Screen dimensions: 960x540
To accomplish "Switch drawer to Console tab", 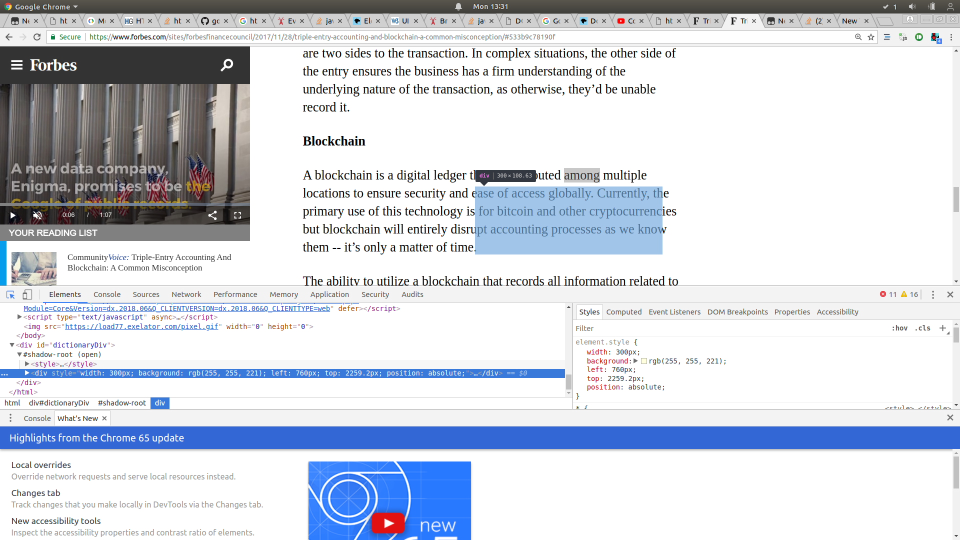I will click(x=37, y=418).
